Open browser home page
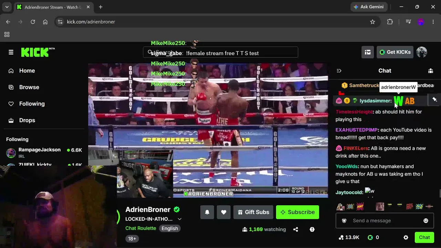 (x=45, y=22)
